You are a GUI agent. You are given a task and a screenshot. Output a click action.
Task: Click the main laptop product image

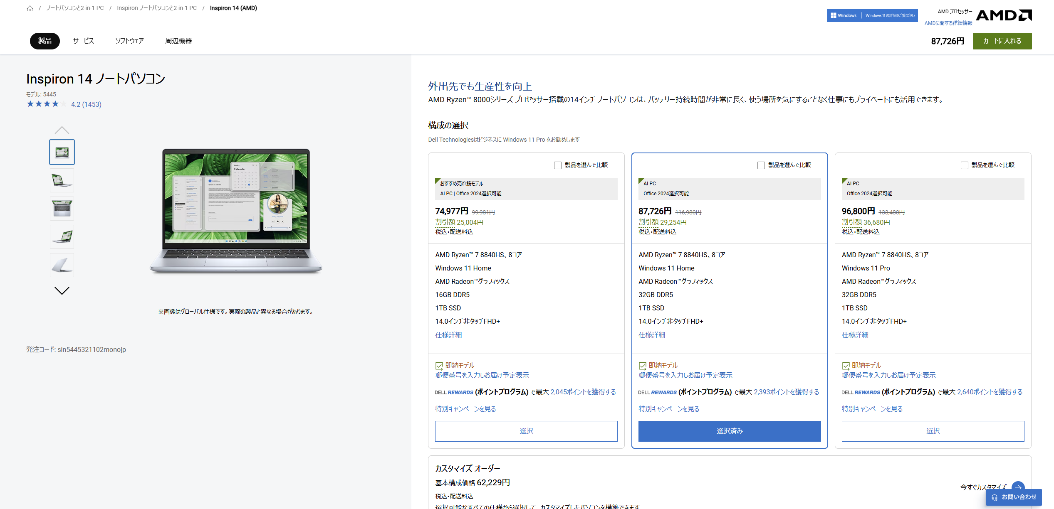pos(236,211)
